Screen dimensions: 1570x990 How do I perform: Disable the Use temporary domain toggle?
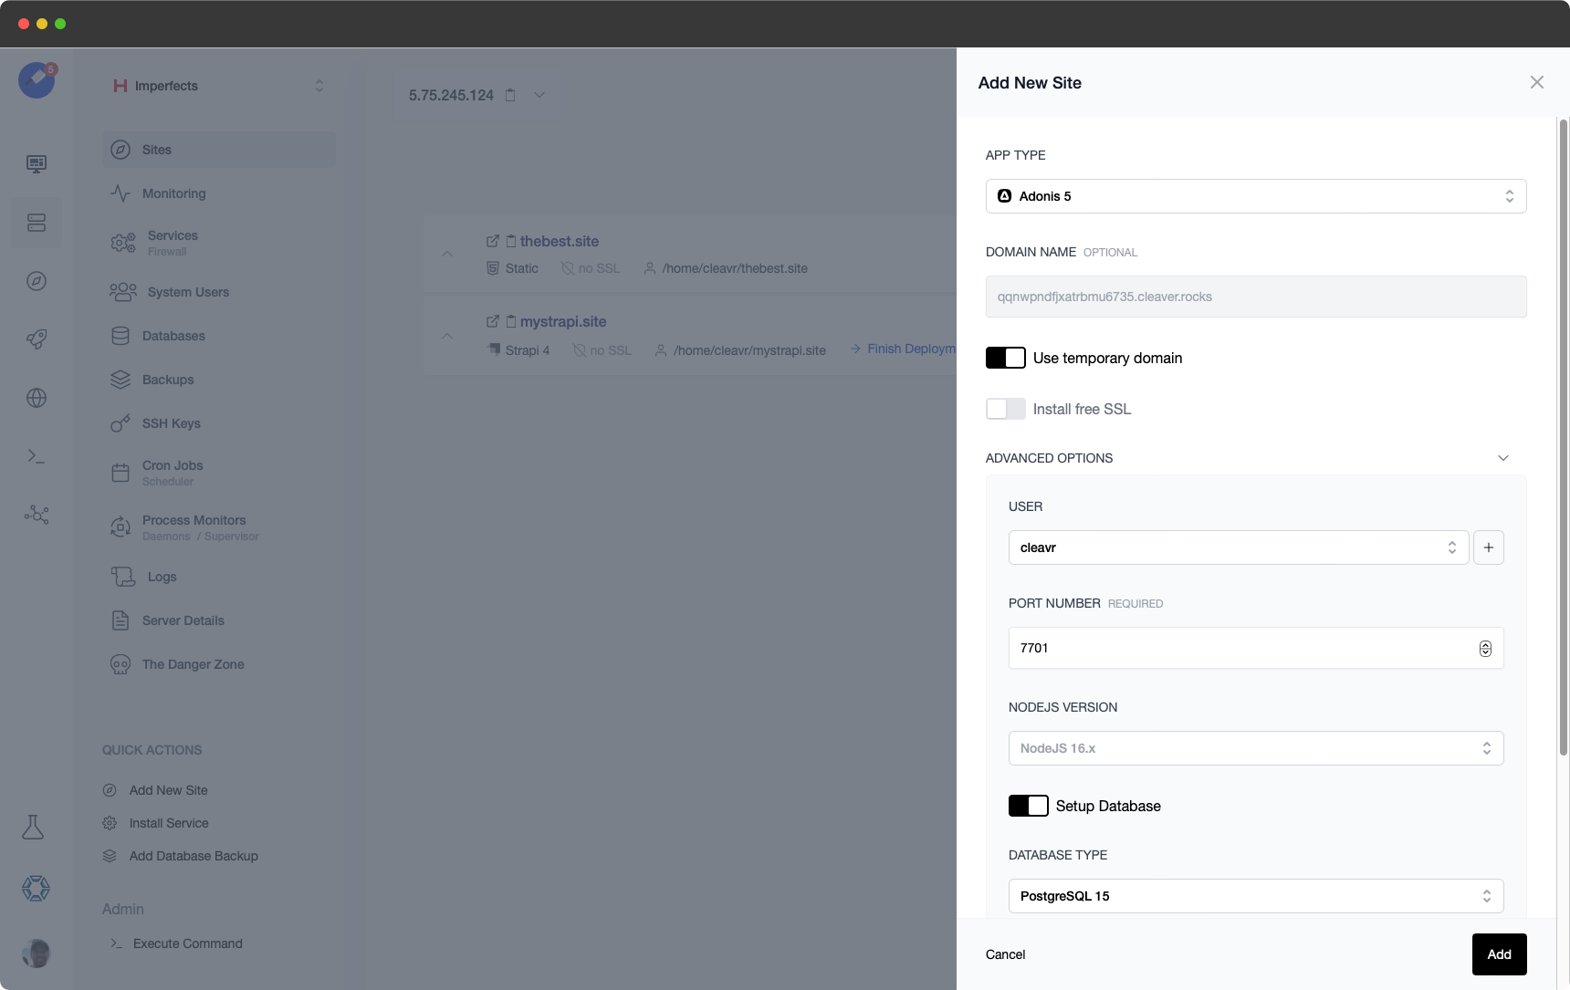1005,357
